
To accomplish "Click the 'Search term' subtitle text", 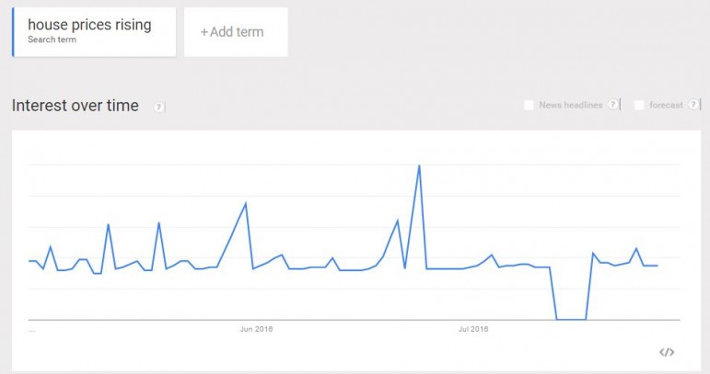I will (x=52, y=40).
